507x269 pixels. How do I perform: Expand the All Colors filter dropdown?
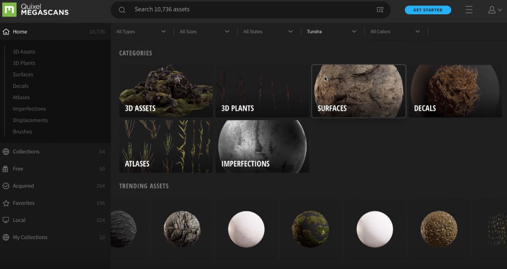(395, 32)
